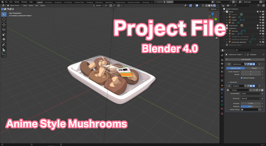266x146 pixels.
Task: Open the Material properties tab
Action: point(222,109)
